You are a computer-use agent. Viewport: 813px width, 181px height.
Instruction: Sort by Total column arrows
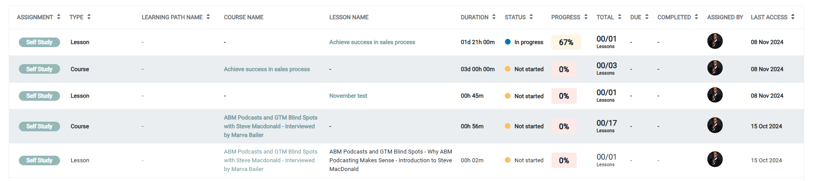pyautogui.click(x=620, y=17)
